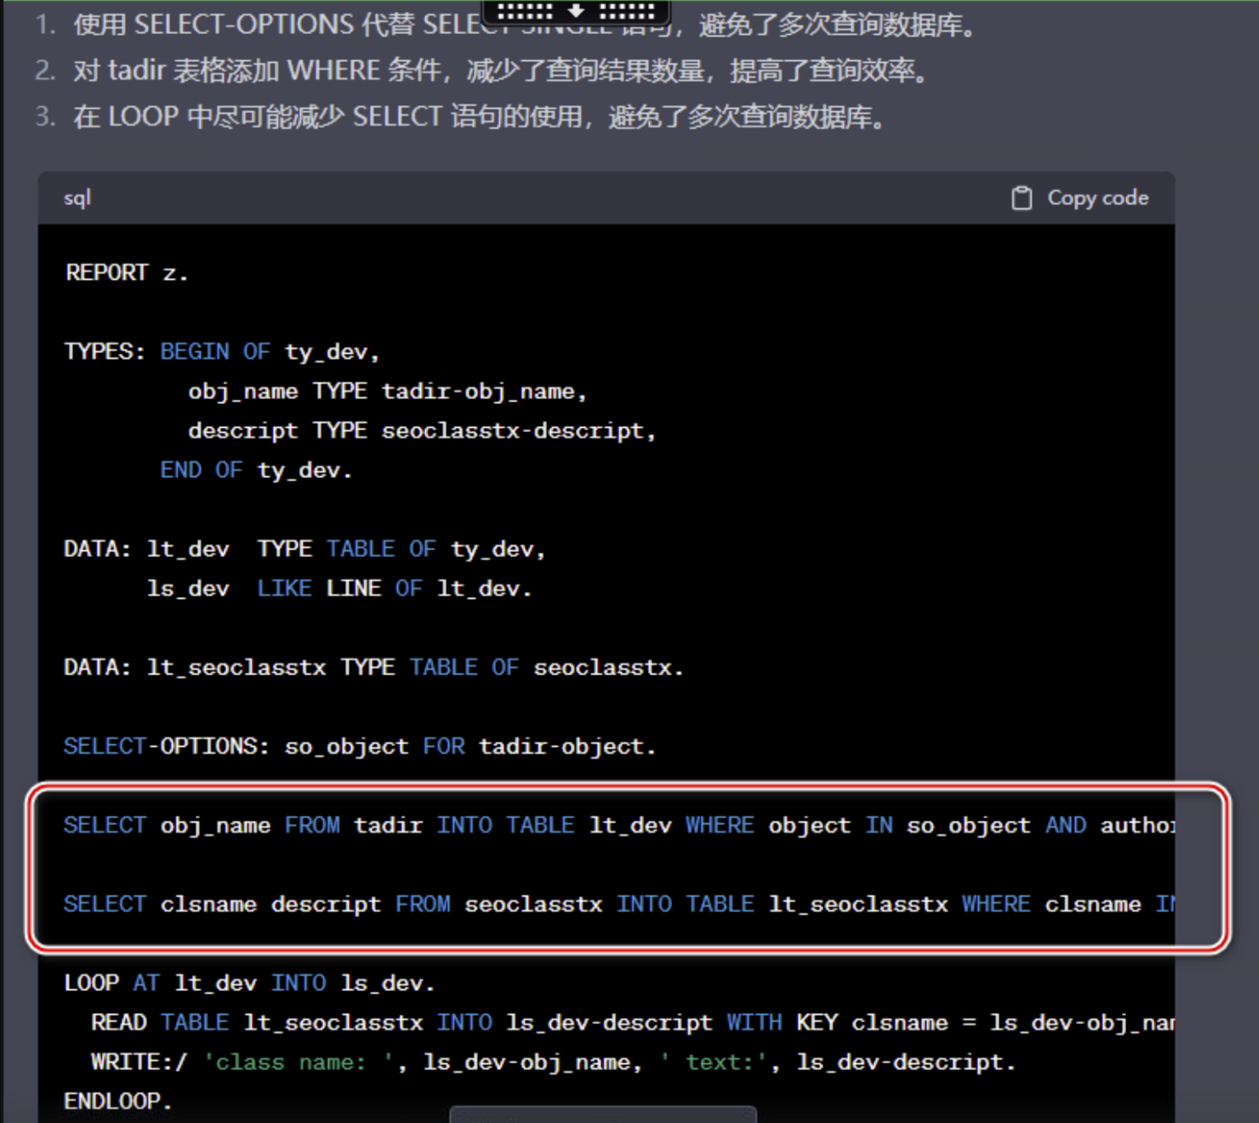Click the left dotted grip of top handle

525,11
